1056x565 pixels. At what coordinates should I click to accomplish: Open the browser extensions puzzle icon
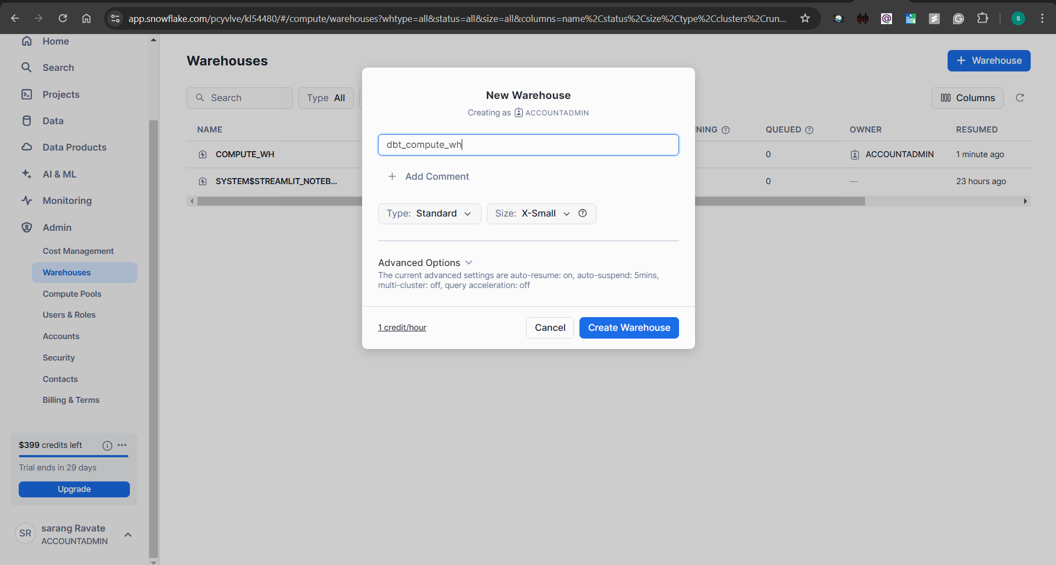click(983, 18)
